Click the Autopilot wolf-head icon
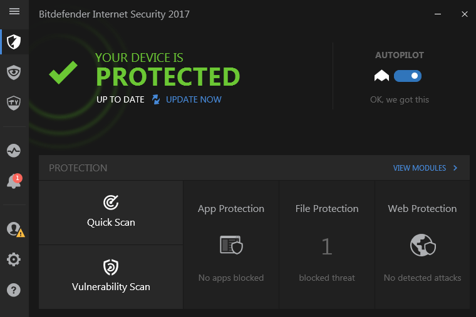This screenshot has width=476, height=317. click(x=381, y=76)
